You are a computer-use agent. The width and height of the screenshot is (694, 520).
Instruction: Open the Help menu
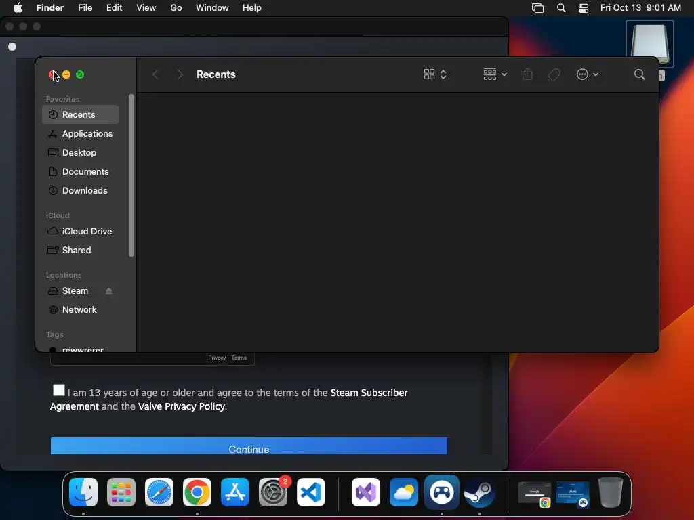[252, 8]
